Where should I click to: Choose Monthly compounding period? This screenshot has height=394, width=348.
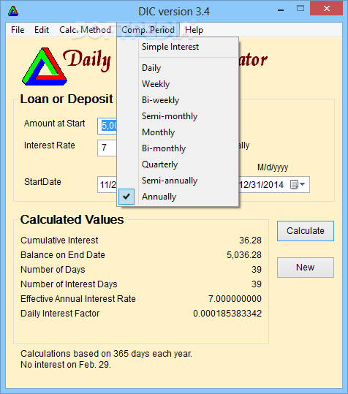pos(178,132)
